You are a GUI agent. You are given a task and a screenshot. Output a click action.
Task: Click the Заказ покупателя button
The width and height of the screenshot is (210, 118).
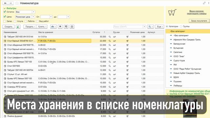[199, 21]
